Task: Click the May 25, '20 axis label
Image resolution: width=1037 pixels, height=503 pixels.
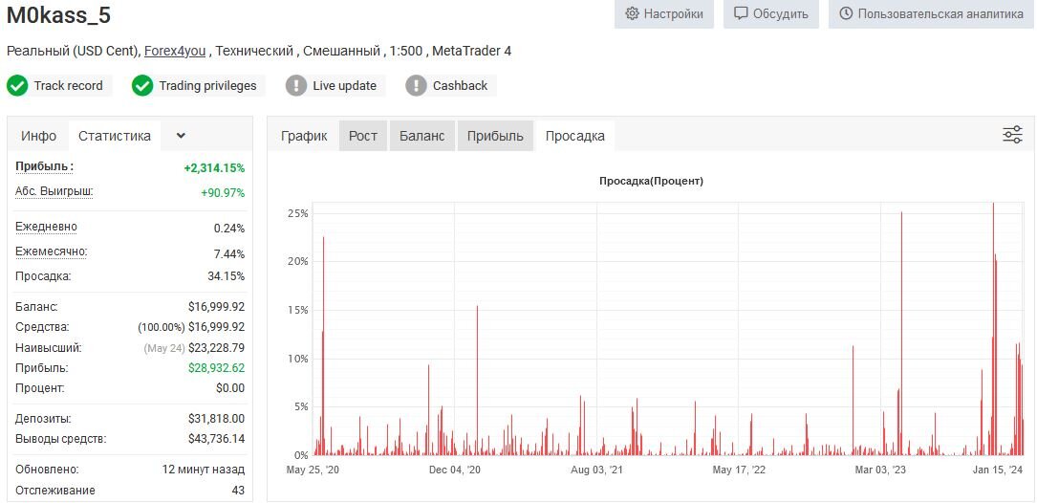Action: [313, 470]
